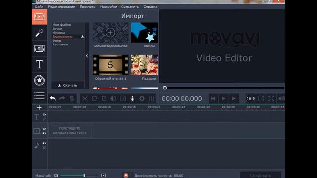Open the audio equalizer sliders icon
The width and height of the screenshot is (317, 178).
(x=152, y=99)
